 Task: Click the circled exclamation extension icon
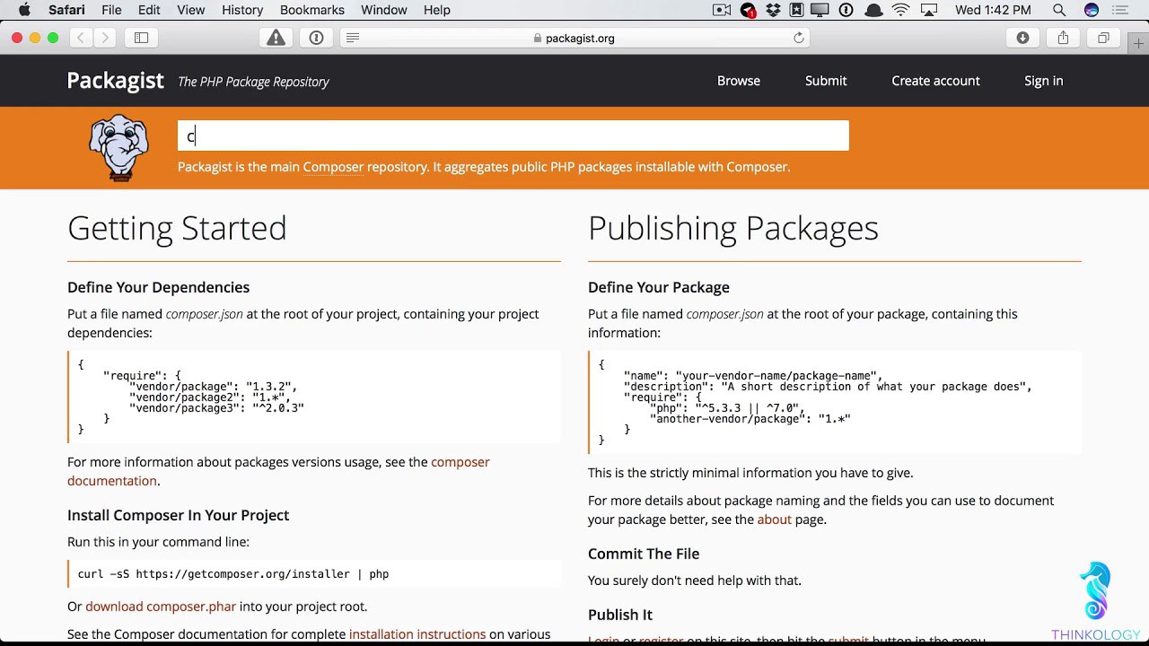(316, 38)
